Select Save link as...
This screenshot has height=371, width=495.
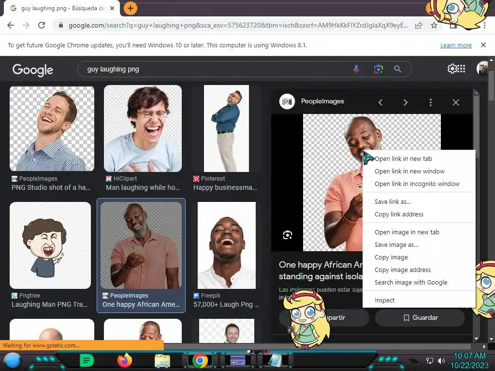[419, 201]
